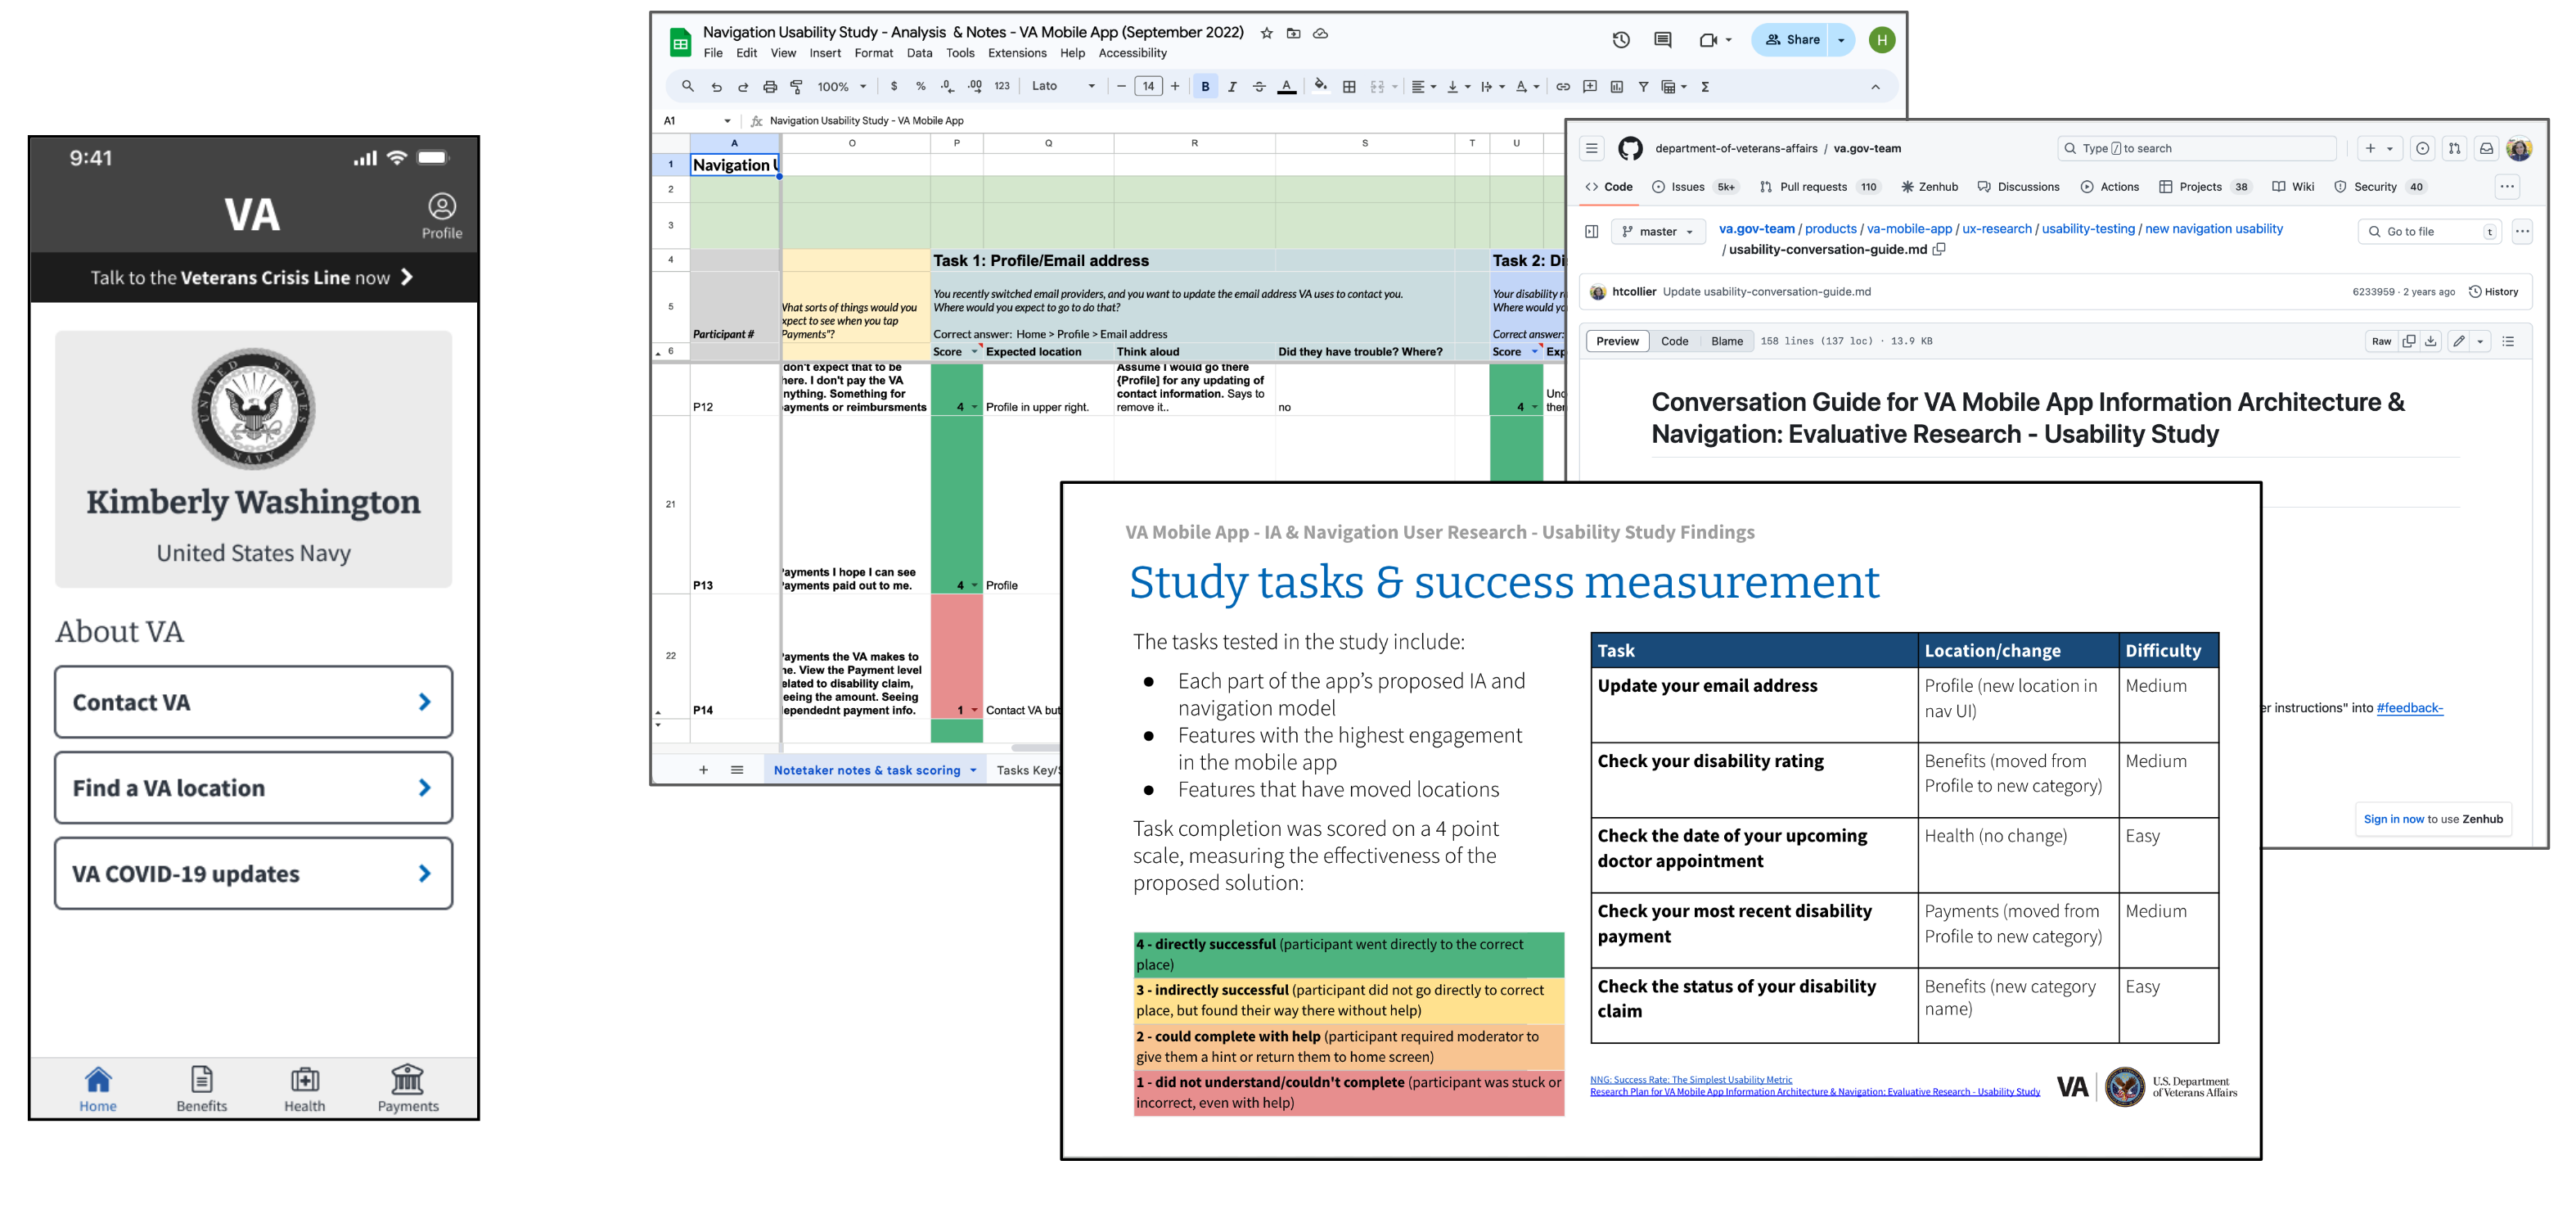Open the Lato font dropdown
Screen dimensions: 2576x1210
coord(1063,86)
